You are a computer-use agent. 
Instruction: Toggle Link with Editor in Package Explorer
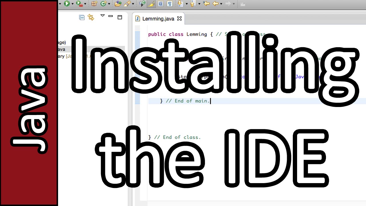[91, 17]
